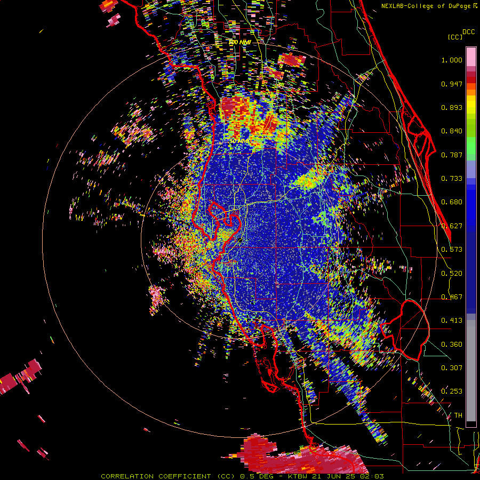The height and width of the screenshot is (480, 480).
Task: Click the 100 NMI range ring label
Action: tap(239, 42)
